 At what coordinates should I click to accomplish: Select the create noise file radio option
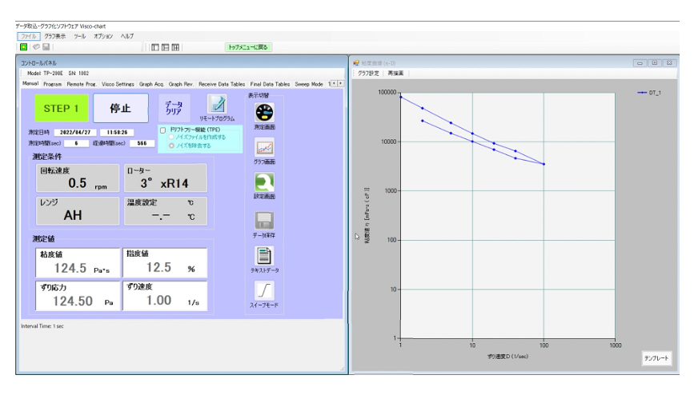(x=171, y=138)
